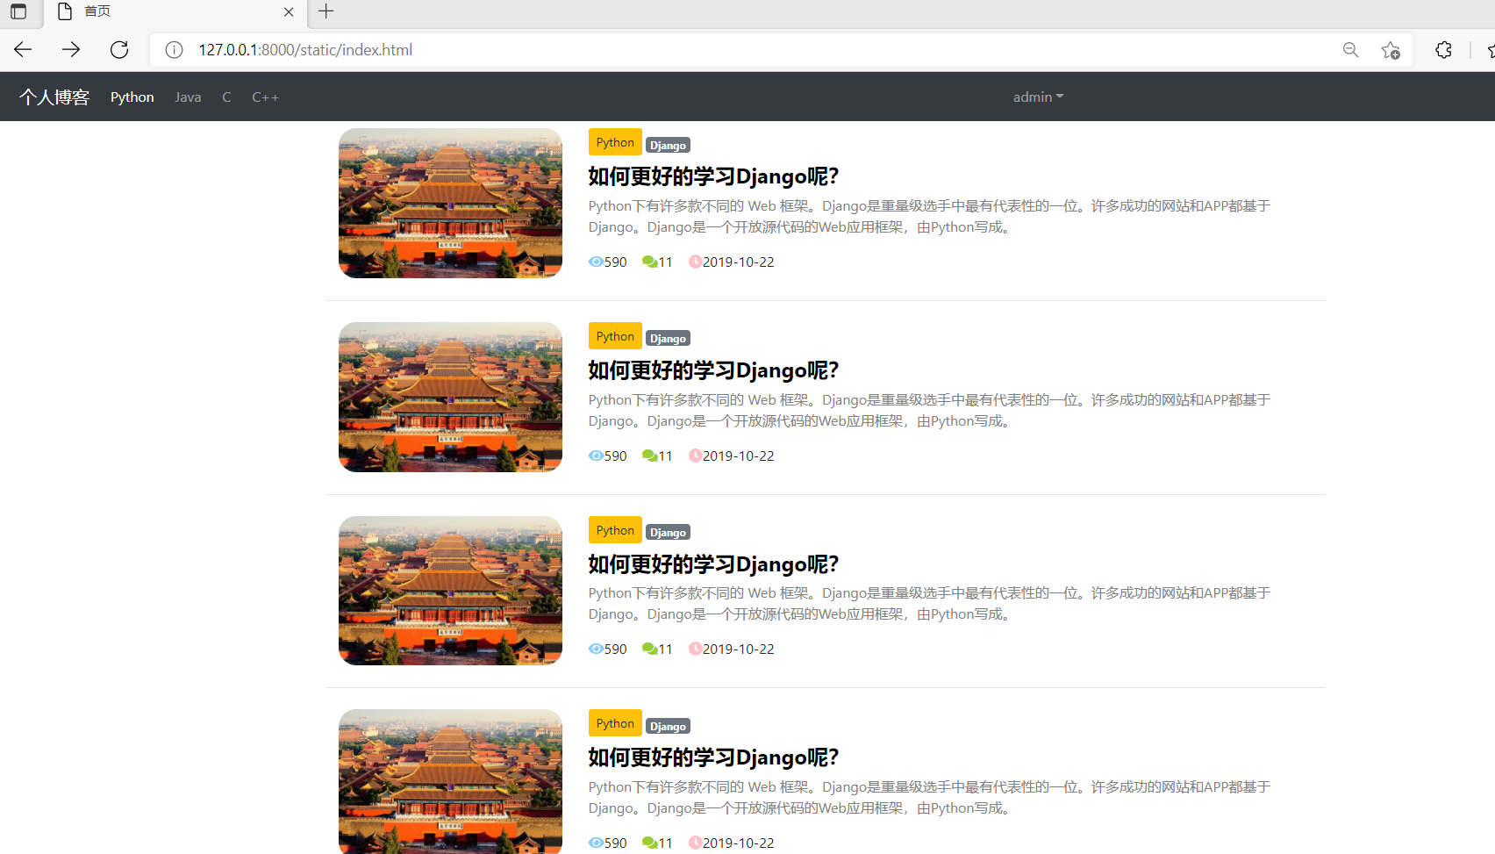The height and width of the screenshot is (854, 1495).
Task: Open the fourth article's palace thumbnail
Action: (450, 781)
